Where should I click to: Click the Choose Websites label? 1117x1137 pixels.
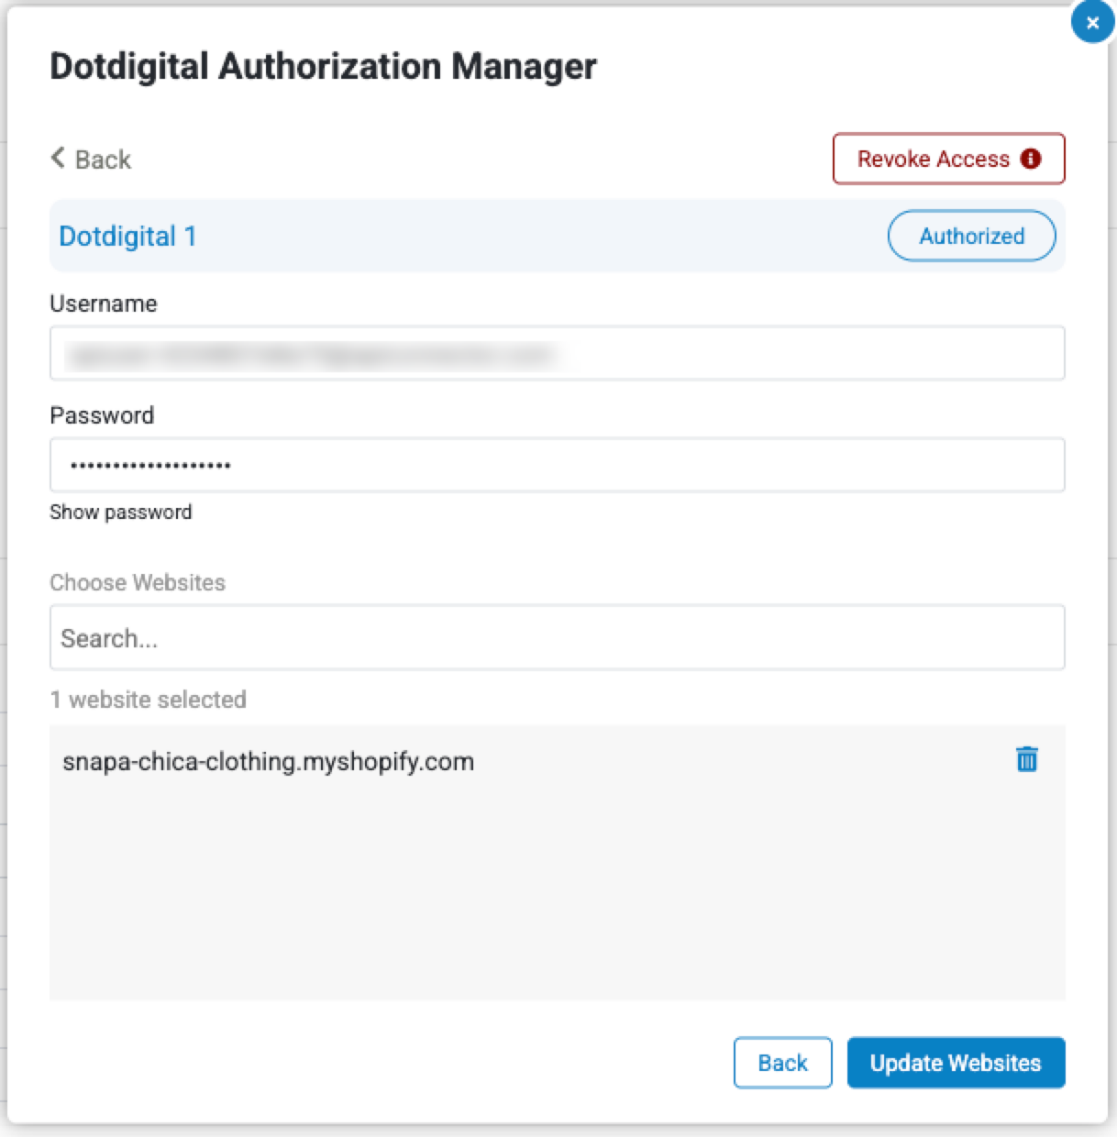pyautogui.click(x=138, y=582)
